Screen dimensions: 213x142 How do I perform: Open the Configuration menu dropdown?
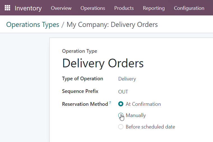pyautogui.click(x=189, y=8)
